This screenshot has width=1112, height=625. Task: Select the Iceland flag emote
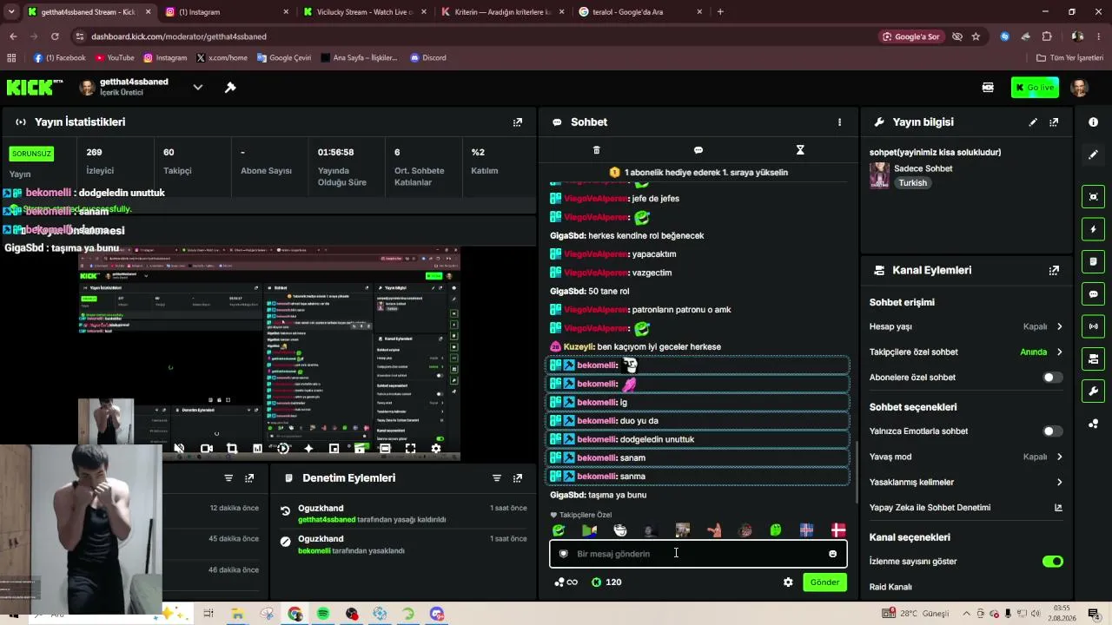click(806, 530)
